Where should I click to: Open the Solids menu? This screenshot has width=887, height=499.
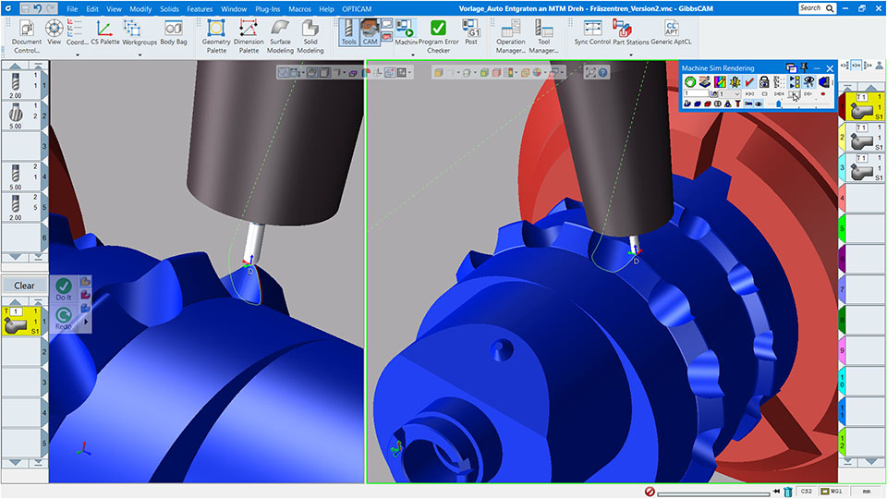click(169, 8)
